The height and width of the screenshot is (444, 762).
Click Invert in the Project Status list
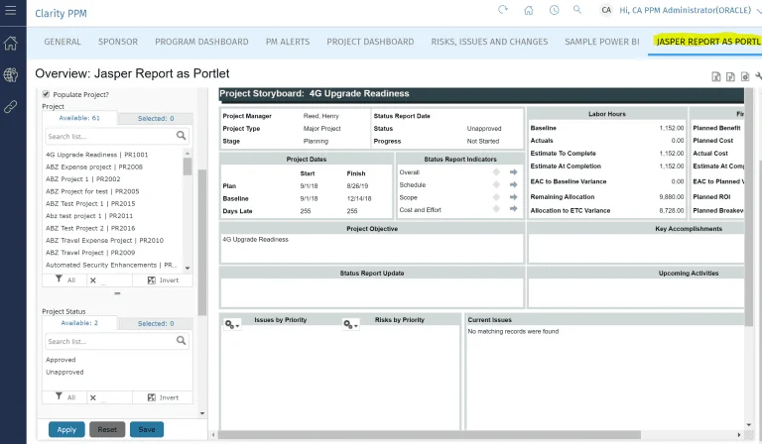coord(163,397)
